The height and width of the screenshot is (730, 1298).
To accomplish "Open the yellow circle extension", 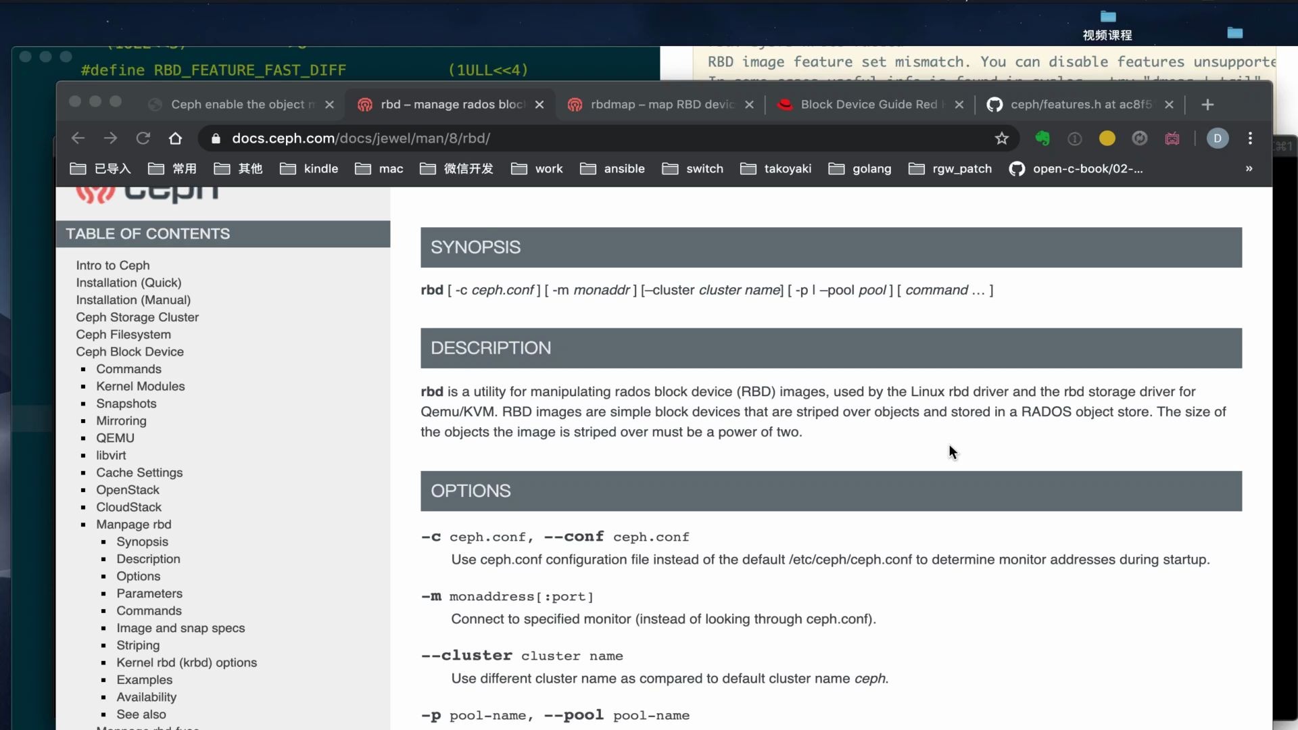I will pyautogui.click(x=1107, y=139).
